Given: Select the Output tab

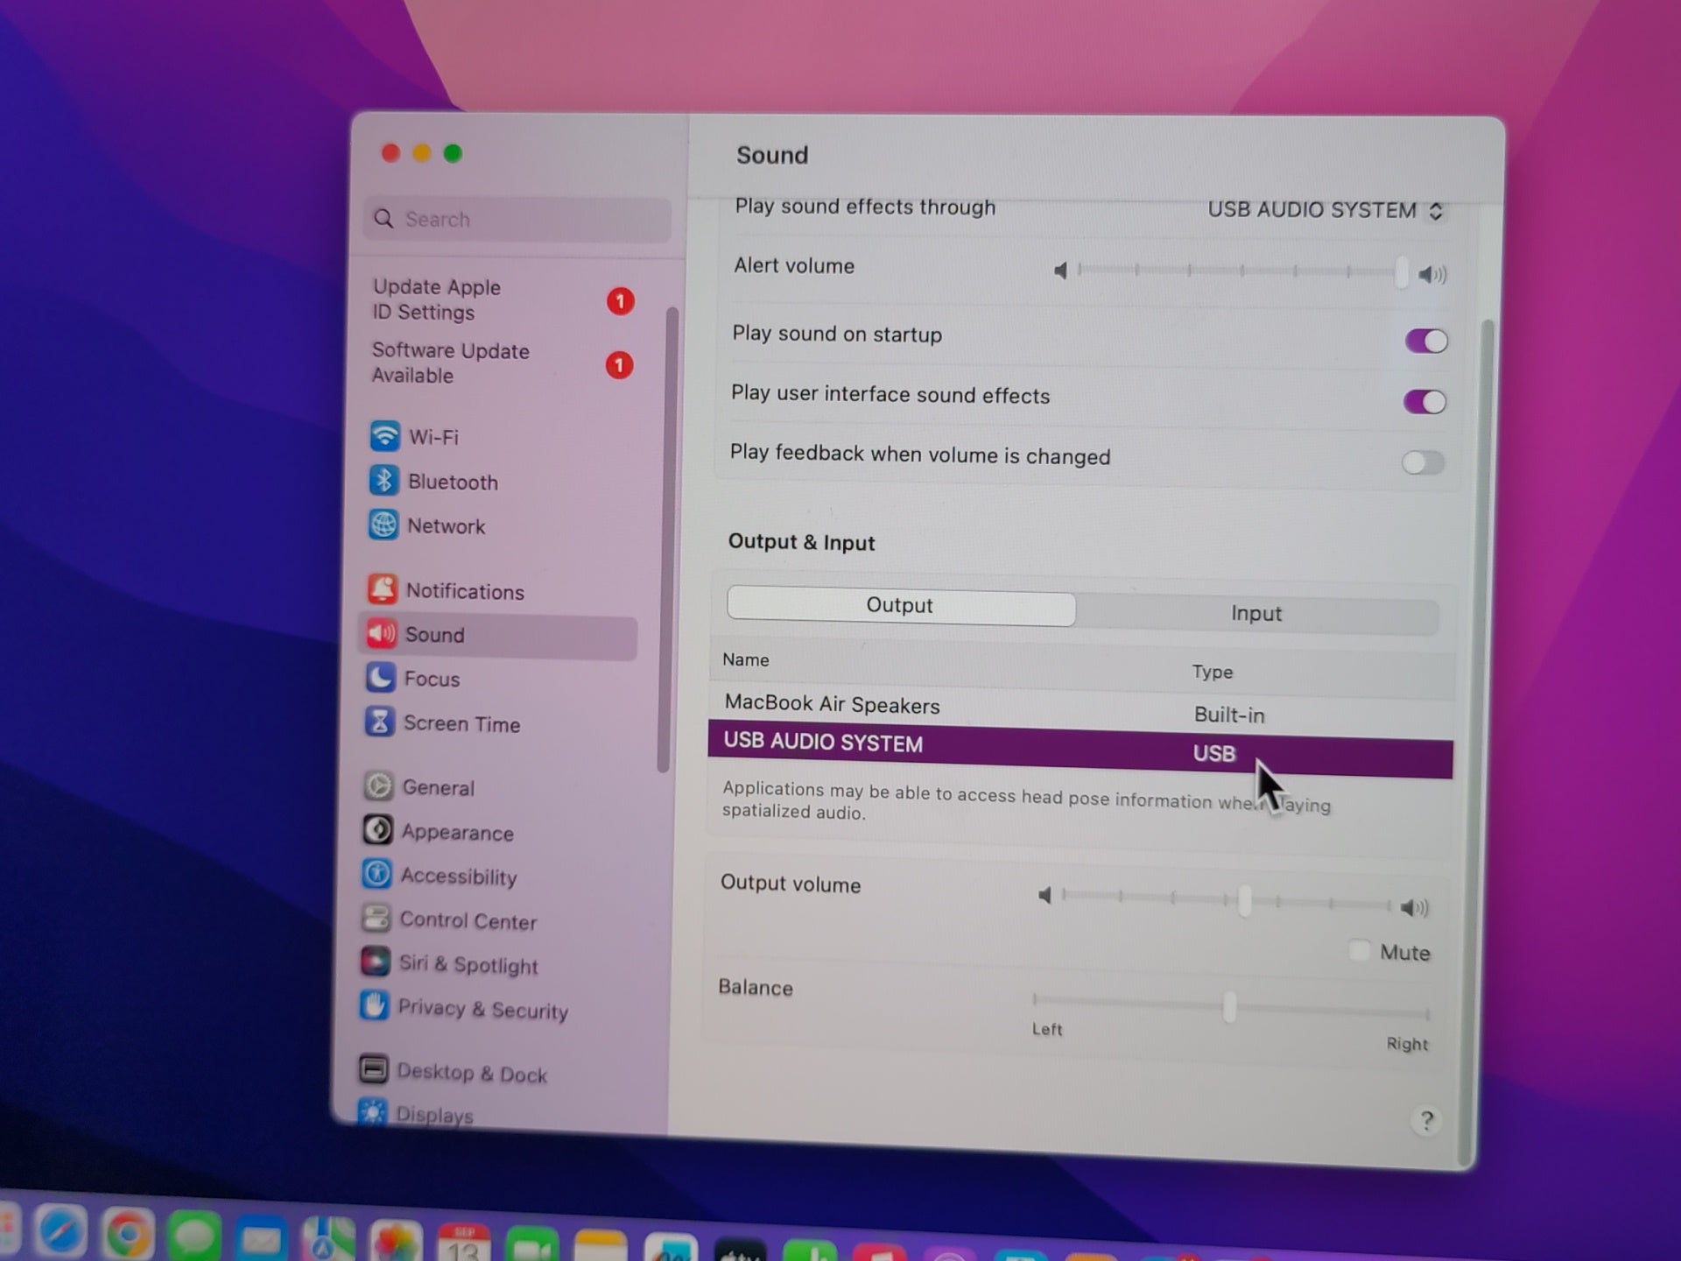Looking at the screenshot, I should tap(900, 606).
